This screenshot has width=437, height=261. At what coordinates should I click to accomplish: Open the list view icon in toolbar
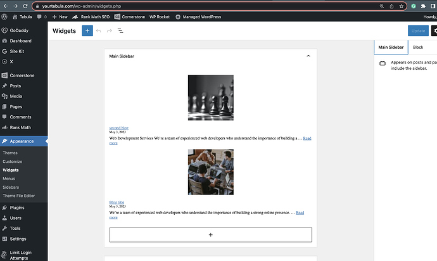(120, 30)
